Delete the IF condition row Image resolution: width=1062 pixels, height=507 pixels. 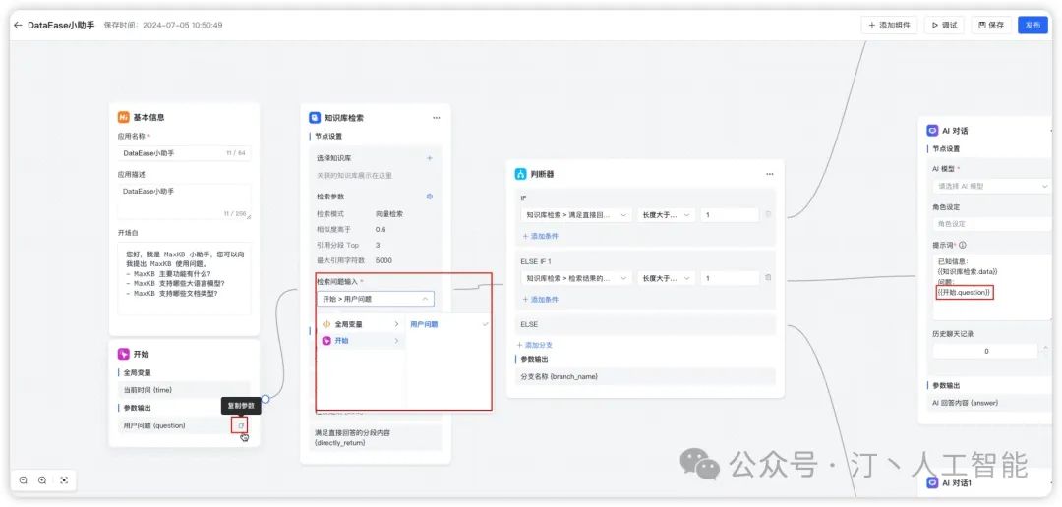(x=767, y=214)
